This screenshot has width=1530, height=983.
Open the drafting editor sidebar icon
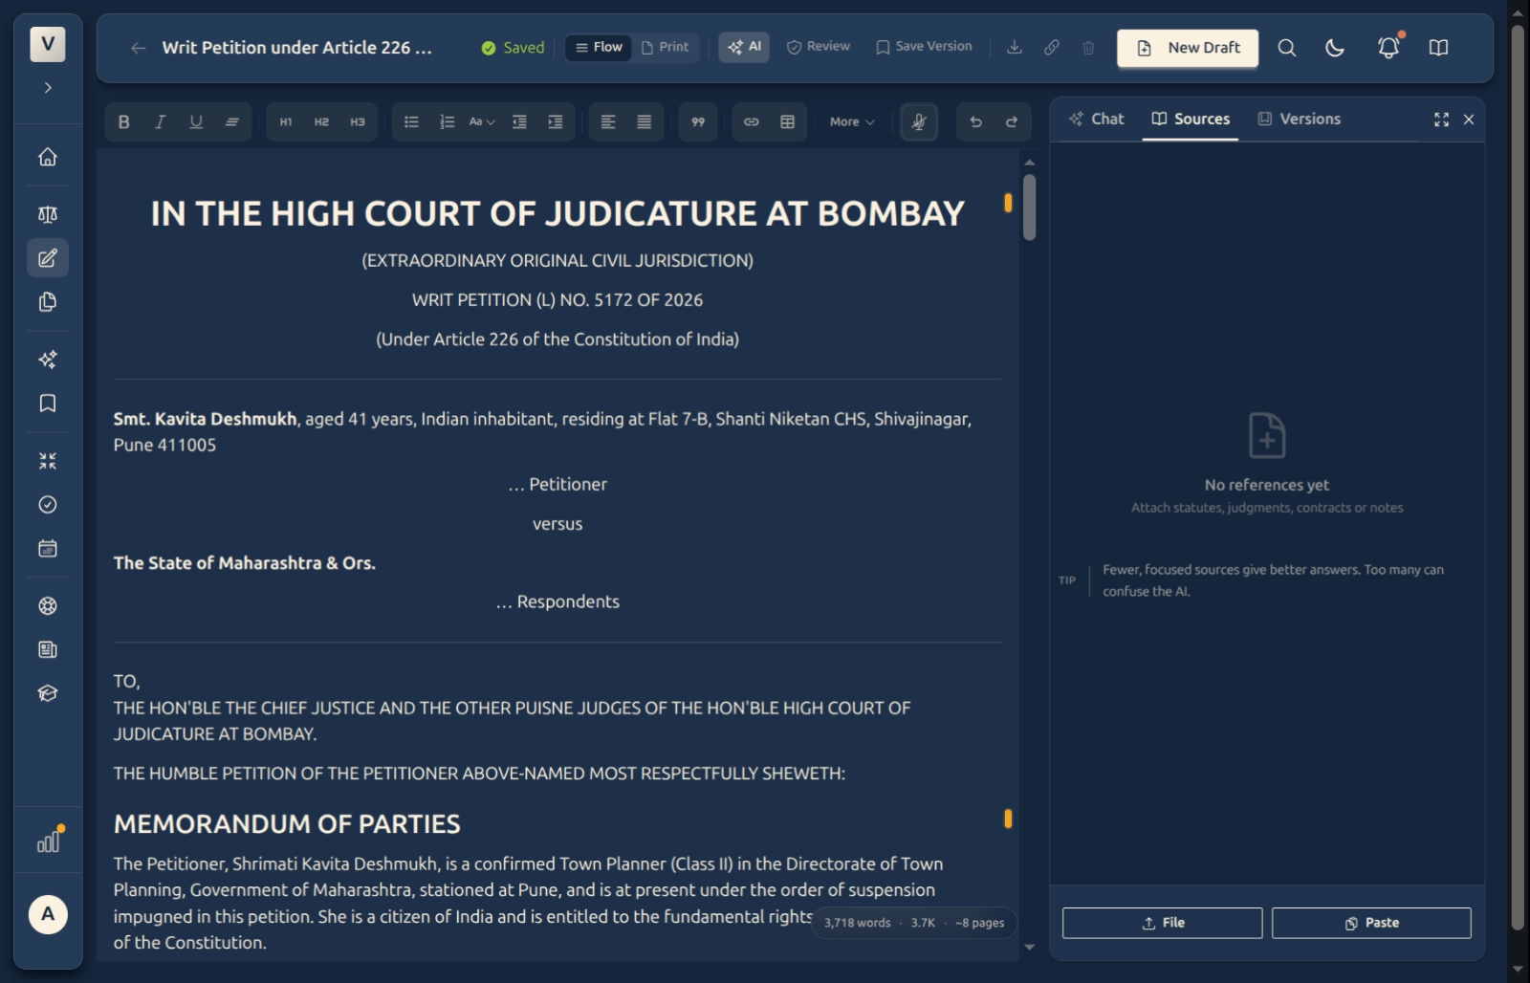pyautogui.click(x=48, y=258)
